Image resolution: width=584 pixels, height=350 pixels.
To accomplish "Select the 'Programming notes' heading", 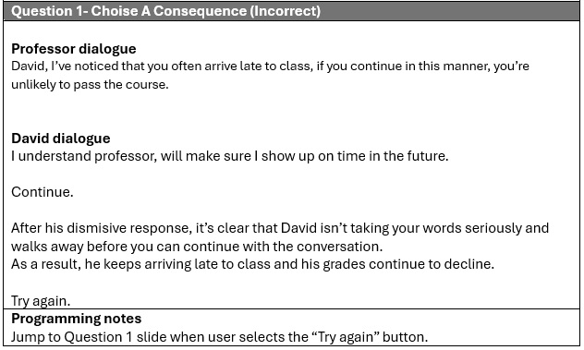I will (x=77, y=319).
